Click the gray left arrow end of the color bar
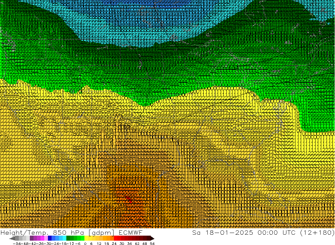Viewport: 335px width, 245px height. click(12, 238)
